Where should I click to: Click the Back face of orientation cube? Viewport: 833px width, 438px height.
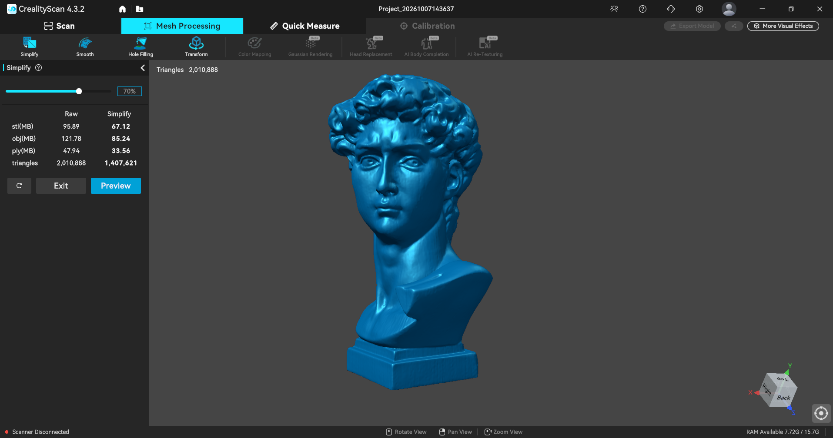[783, 397]
